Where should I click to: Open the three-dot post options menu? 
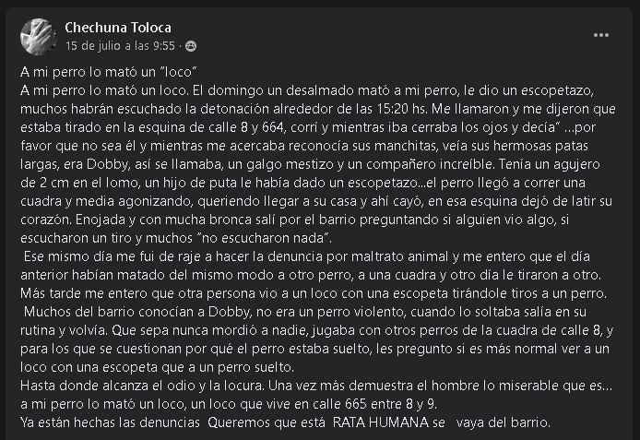[x=601, y=35]
